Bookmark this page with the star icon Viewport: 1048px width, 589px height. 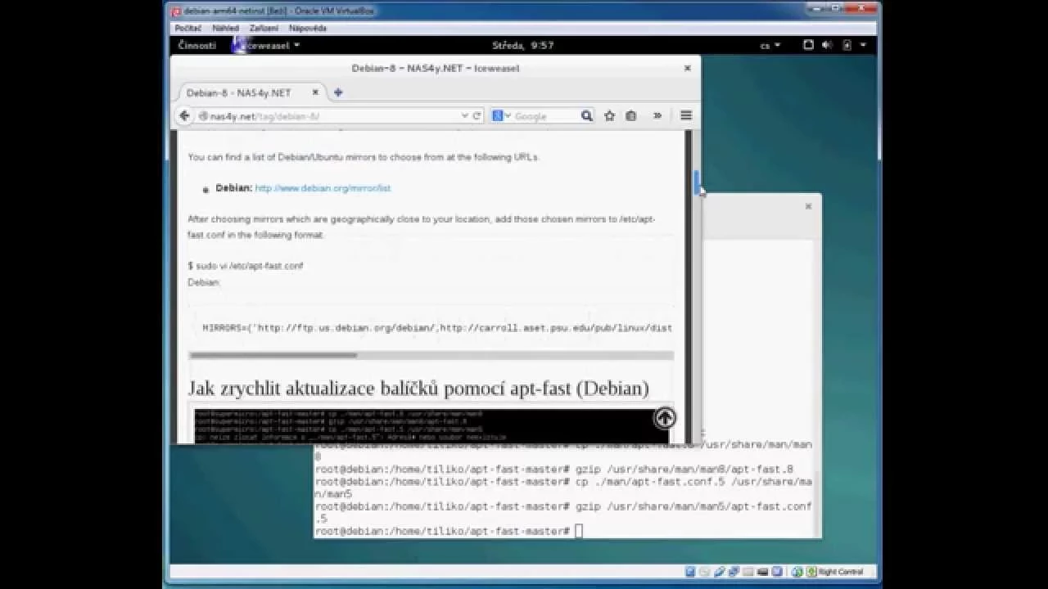tap(609, 116)
